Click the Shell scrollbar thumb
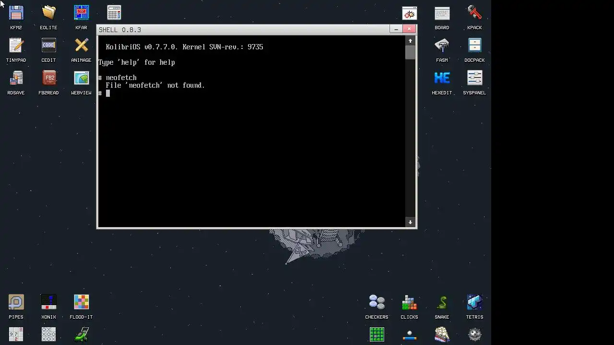614x345 pixels. pyautogui.click(x=410, y=52)
